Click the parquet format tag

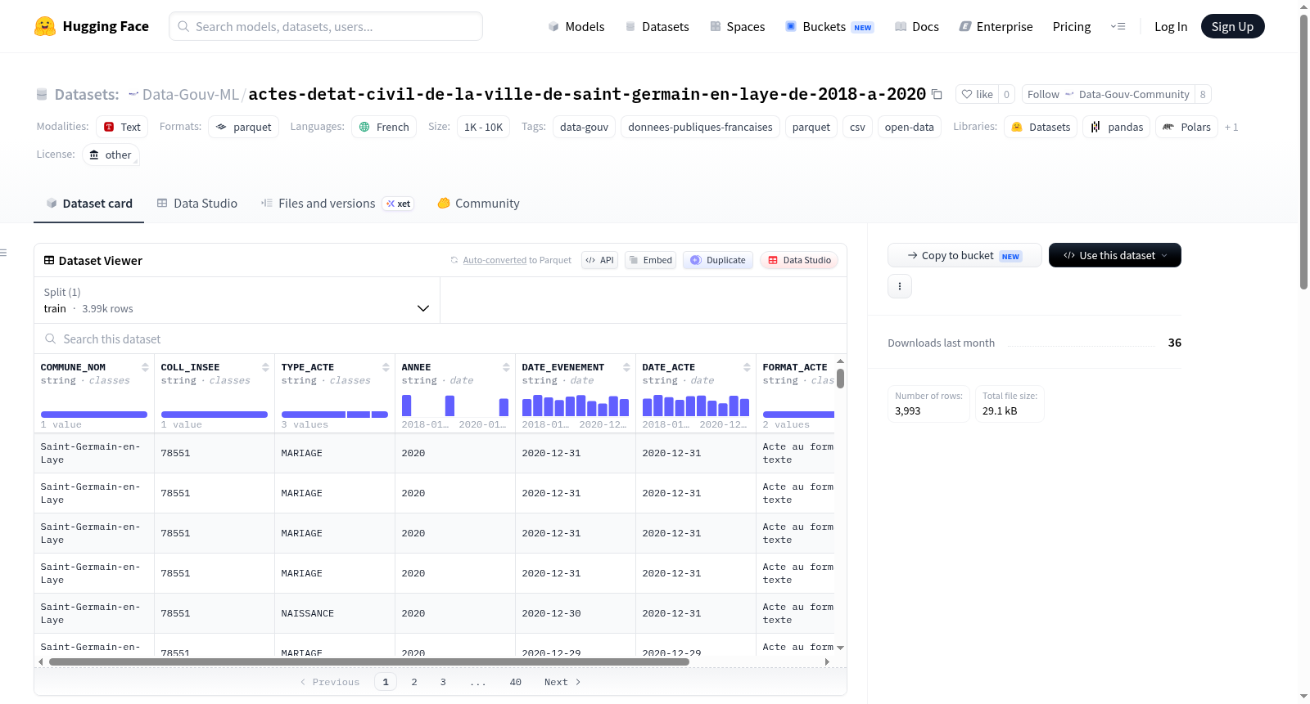tap(243, 127)
